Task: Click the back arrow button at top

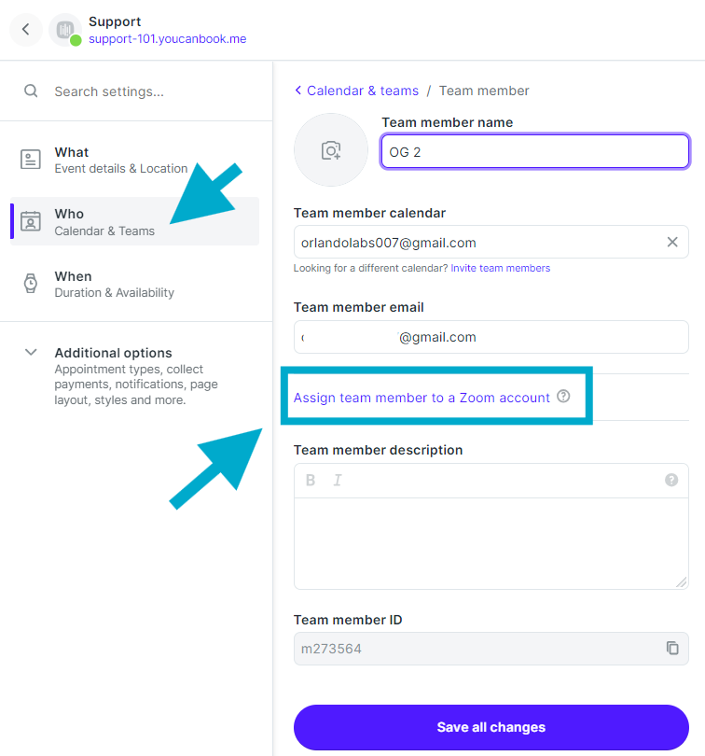Action: tap(26, 29)
